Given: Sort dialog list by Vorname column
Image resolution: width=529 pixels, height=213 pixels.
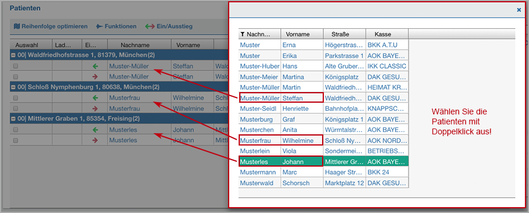Looking at the screenshot, I should click(x=302, y=34).
